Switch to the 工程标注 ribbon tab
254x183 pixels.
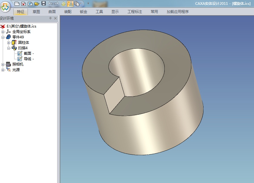coord(134,12)
